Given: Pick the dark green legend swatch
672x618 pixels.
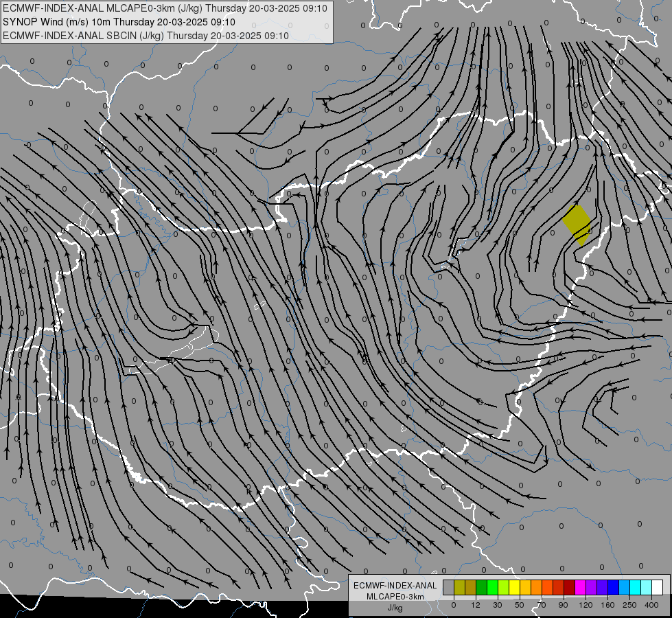Looking at the screenshot, I should [482, 587].
